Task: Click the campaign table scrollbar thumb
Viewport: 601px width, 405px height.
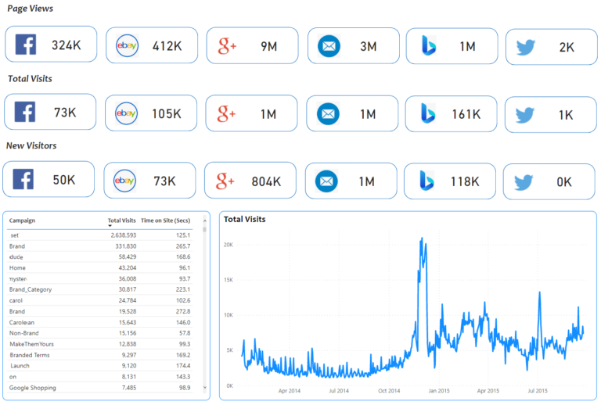Action: tap(205, 230)
